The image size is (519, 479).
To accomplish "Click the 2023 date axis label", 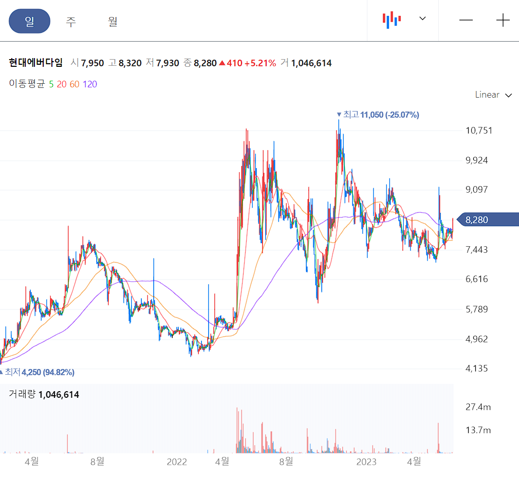I will coord(366,462).
